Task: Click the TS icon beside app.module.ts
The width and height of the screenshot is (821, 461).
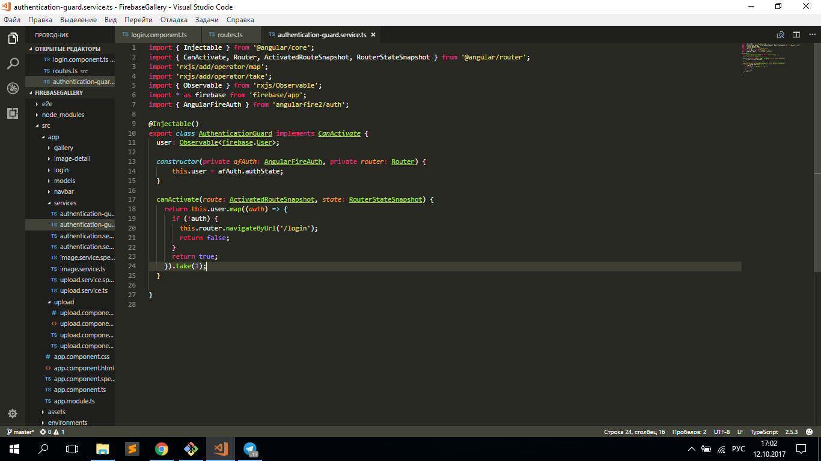Action: 48,401
